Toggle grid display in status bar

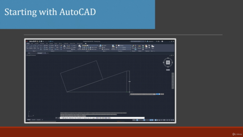tap(137, 120)
